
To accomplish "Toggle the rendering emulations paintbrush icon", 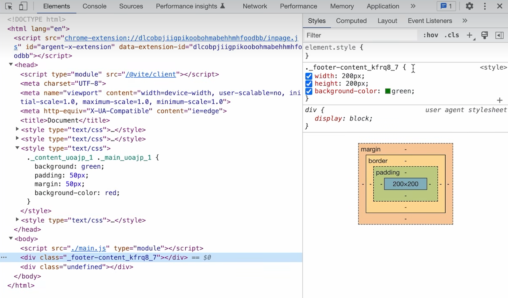I will click(485, 35).
